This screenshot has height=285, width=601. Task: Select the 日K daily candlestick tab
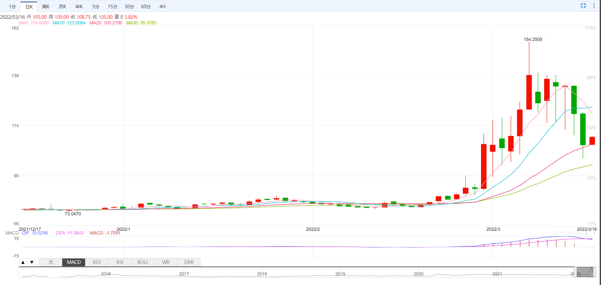(x=29, y=7)
